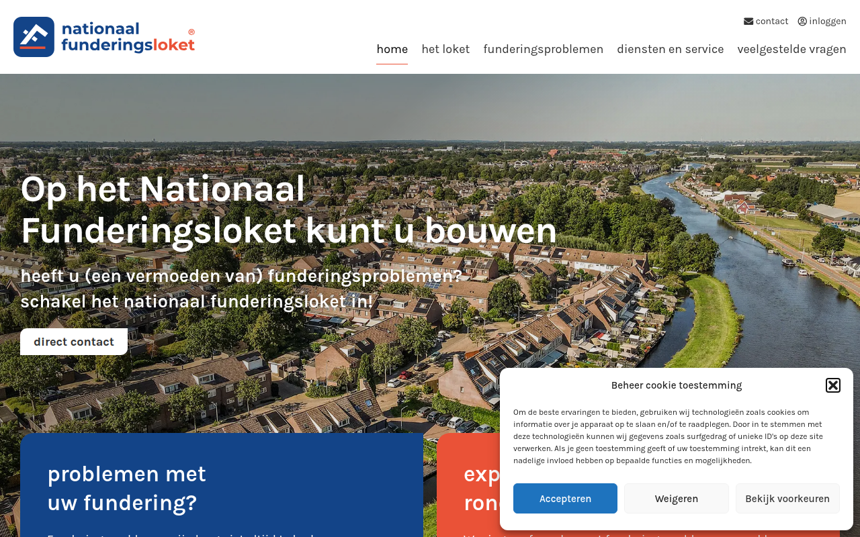Open 'veelgestelde vragen' in navigation
860x537 pixels.
[x=792, y=49]
